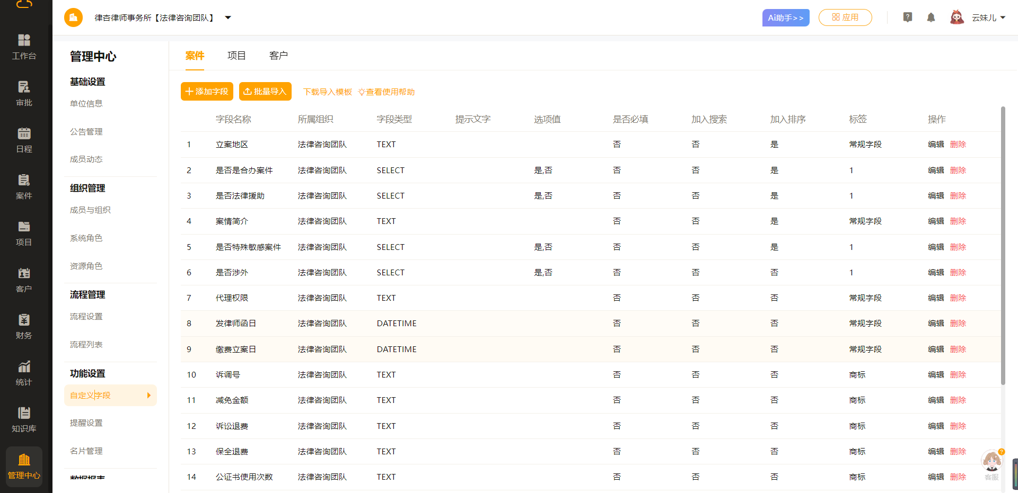Open the 工作台 workbench sidebar icon

click(x=24, y=47)
